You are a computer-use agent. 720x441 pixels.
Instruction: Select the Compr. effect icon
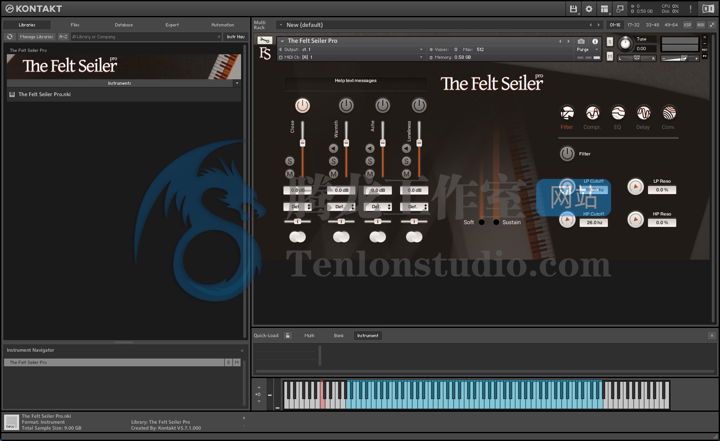(592, 113)
